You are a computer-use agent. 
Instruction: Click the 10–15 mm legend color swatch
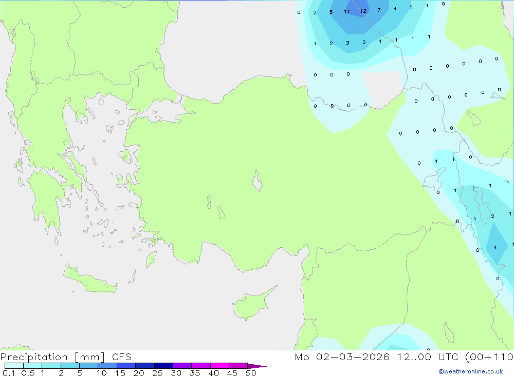point(107,366)
